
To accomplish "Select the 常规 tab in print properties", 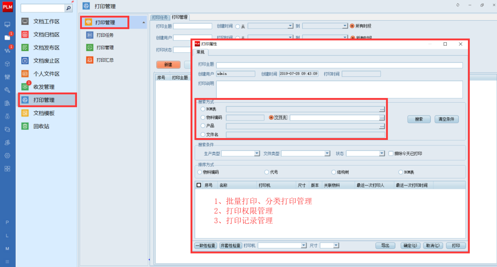I will point(201,52).
